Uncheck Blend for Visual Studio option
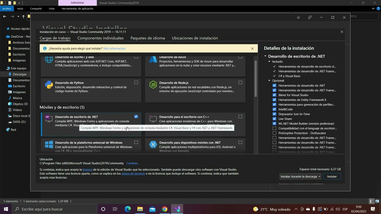This screenshot has width=381, height=214. pyautogui.click(x=274, y=95)
